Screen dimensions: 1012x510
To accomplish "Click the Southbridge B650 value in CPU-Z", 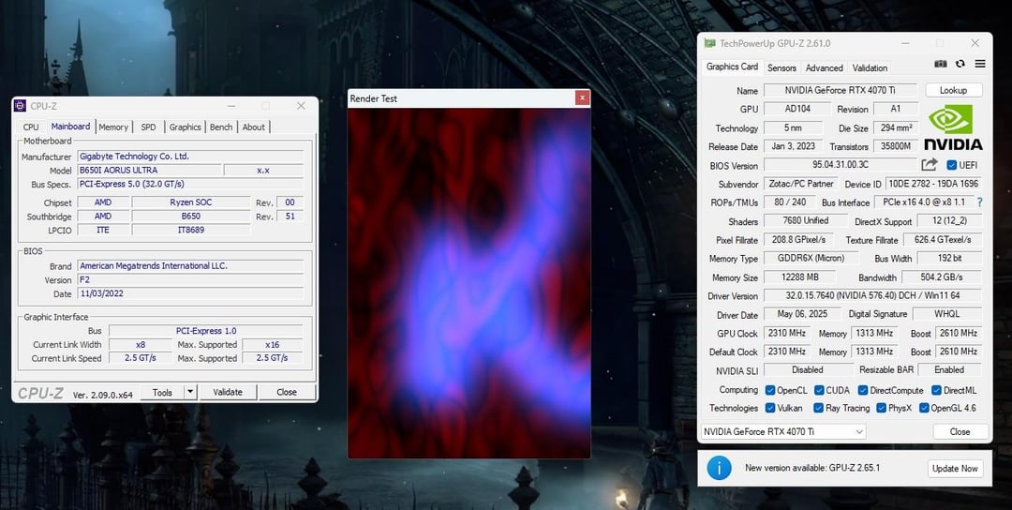I will pyautogui.click(x=191, y=217).
